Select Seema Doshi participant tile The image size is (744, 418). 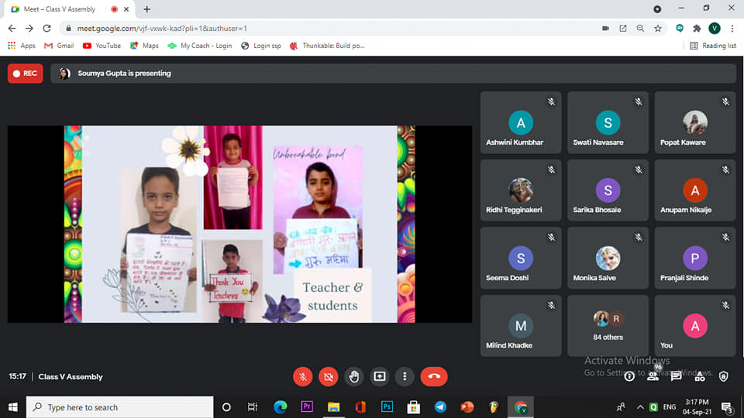pos(521,259)
